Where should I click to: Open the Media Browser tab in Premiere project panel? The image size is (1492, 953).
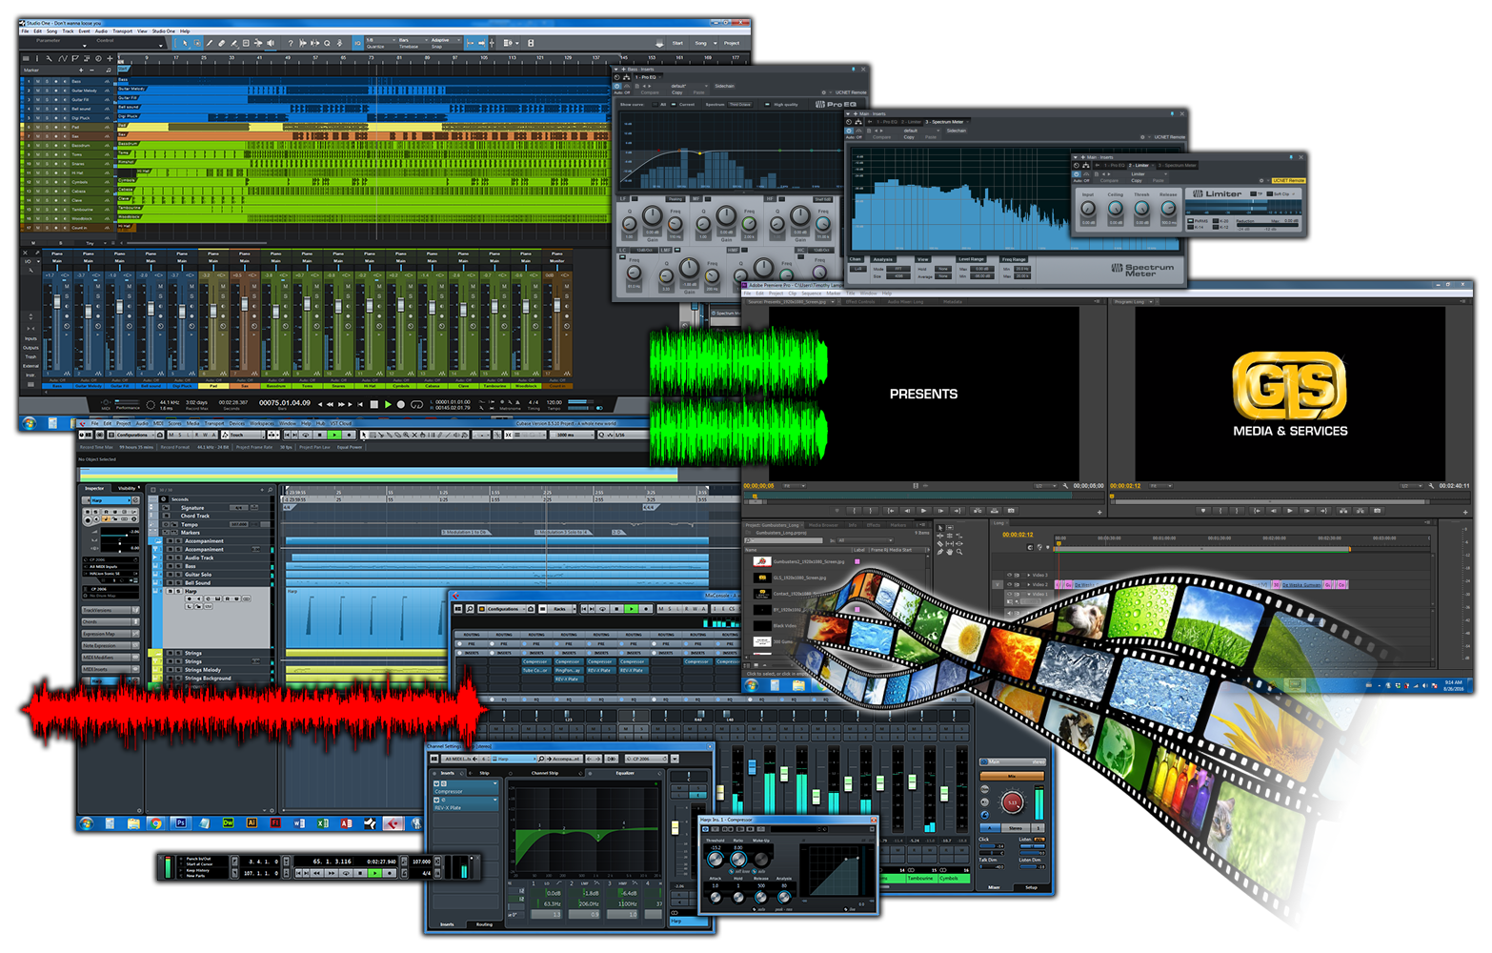tap(824, 525)
